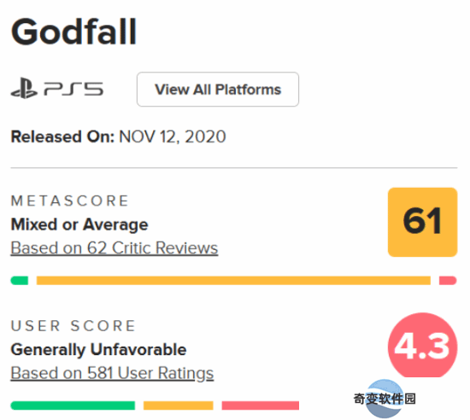This screenshot has height=420, width=470.
Task: Select green positive segment of critic bar
Action: pos(20,281)
